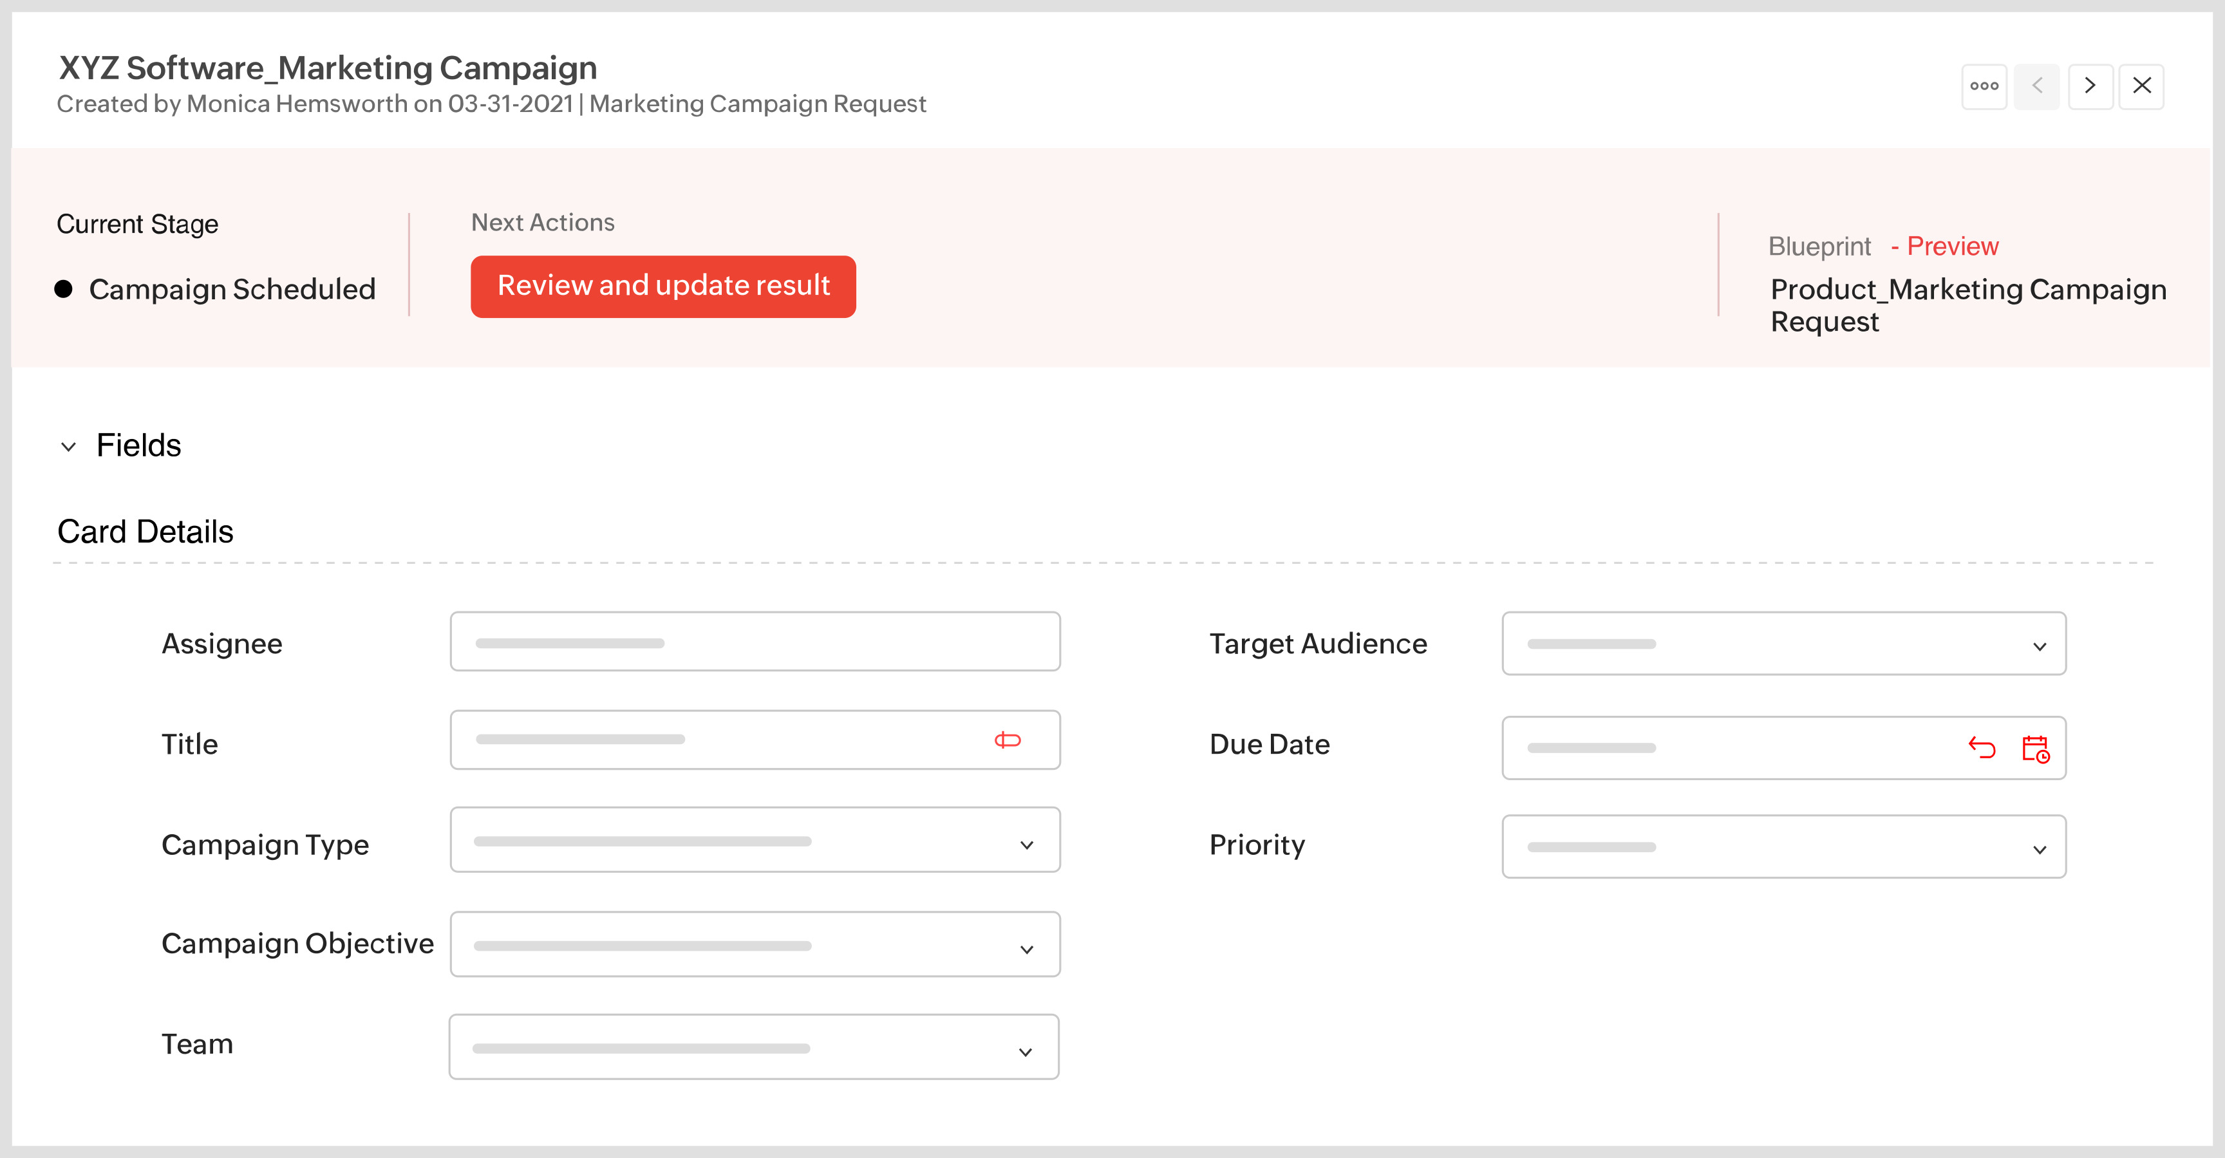Click the Fields section heading
This screenshot has height=1158, width=2225.
coord(138,445)
